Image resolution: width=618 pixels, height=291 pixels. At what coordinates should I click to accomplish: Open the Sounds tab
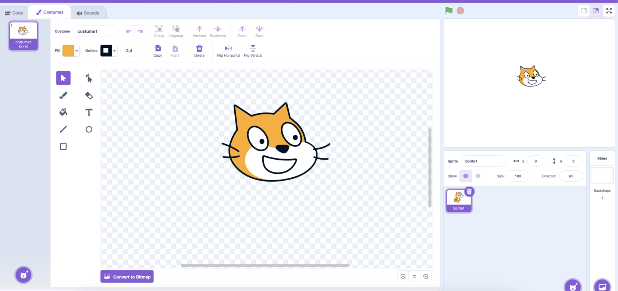click(88, 13)
